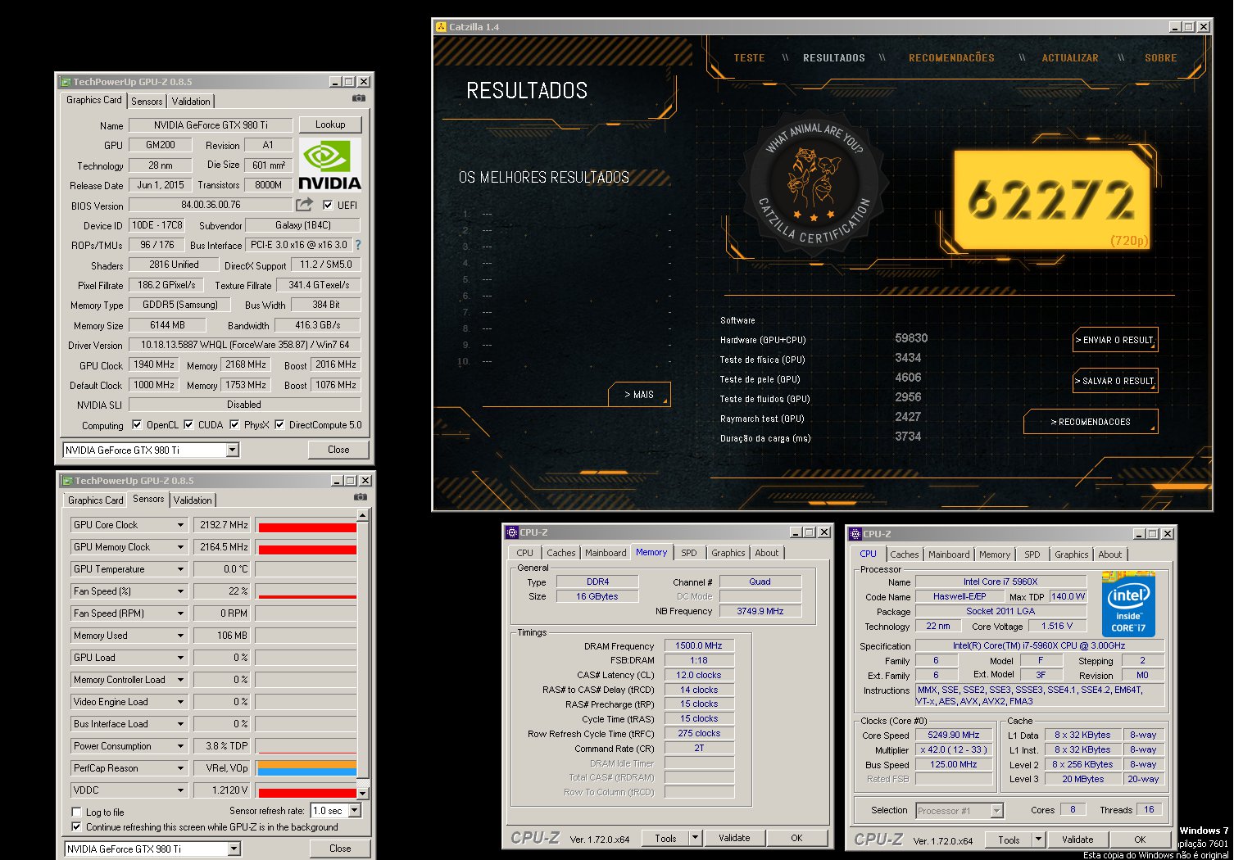Toggle Continue refreshing in background checkbox
This screenshot has height=860, width=1234.
coord(77,826)
